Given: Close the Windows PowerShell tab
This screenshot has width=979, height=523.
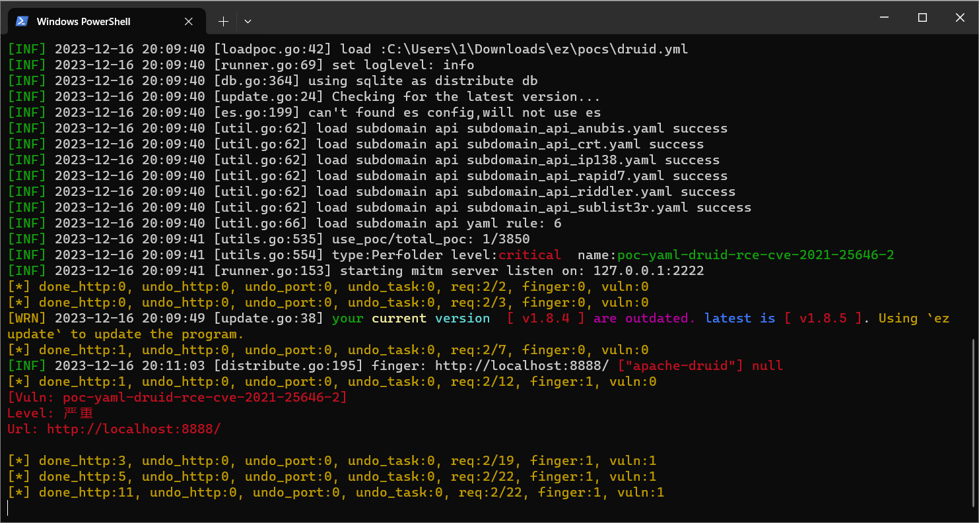Looking at the screenshot, I should 189,21.
